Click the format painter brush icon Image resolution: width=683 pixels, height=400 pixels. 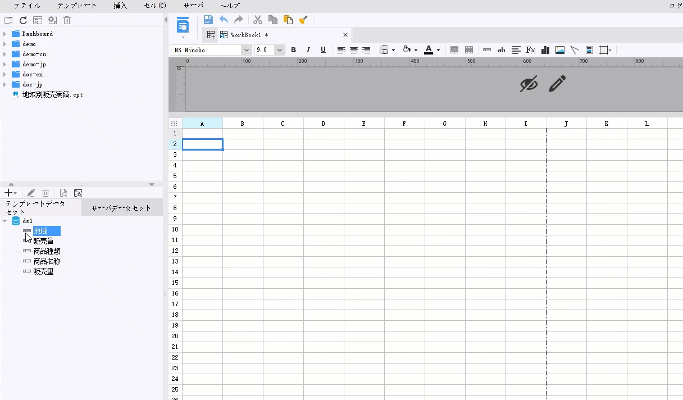coord(303,20)
